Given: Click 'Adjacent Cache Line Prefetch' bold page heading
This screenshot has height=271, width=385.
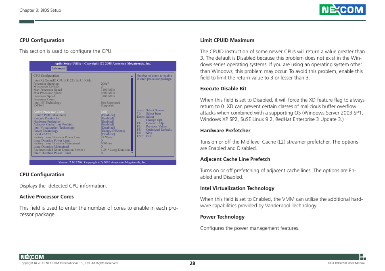Looking at the screenshot, I should [235, 159].
